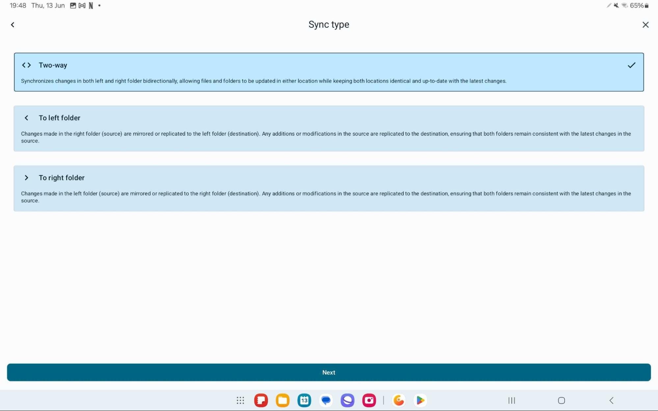Tap the muted sound status icon
The image size is (658, 411).
click(616, 6)
